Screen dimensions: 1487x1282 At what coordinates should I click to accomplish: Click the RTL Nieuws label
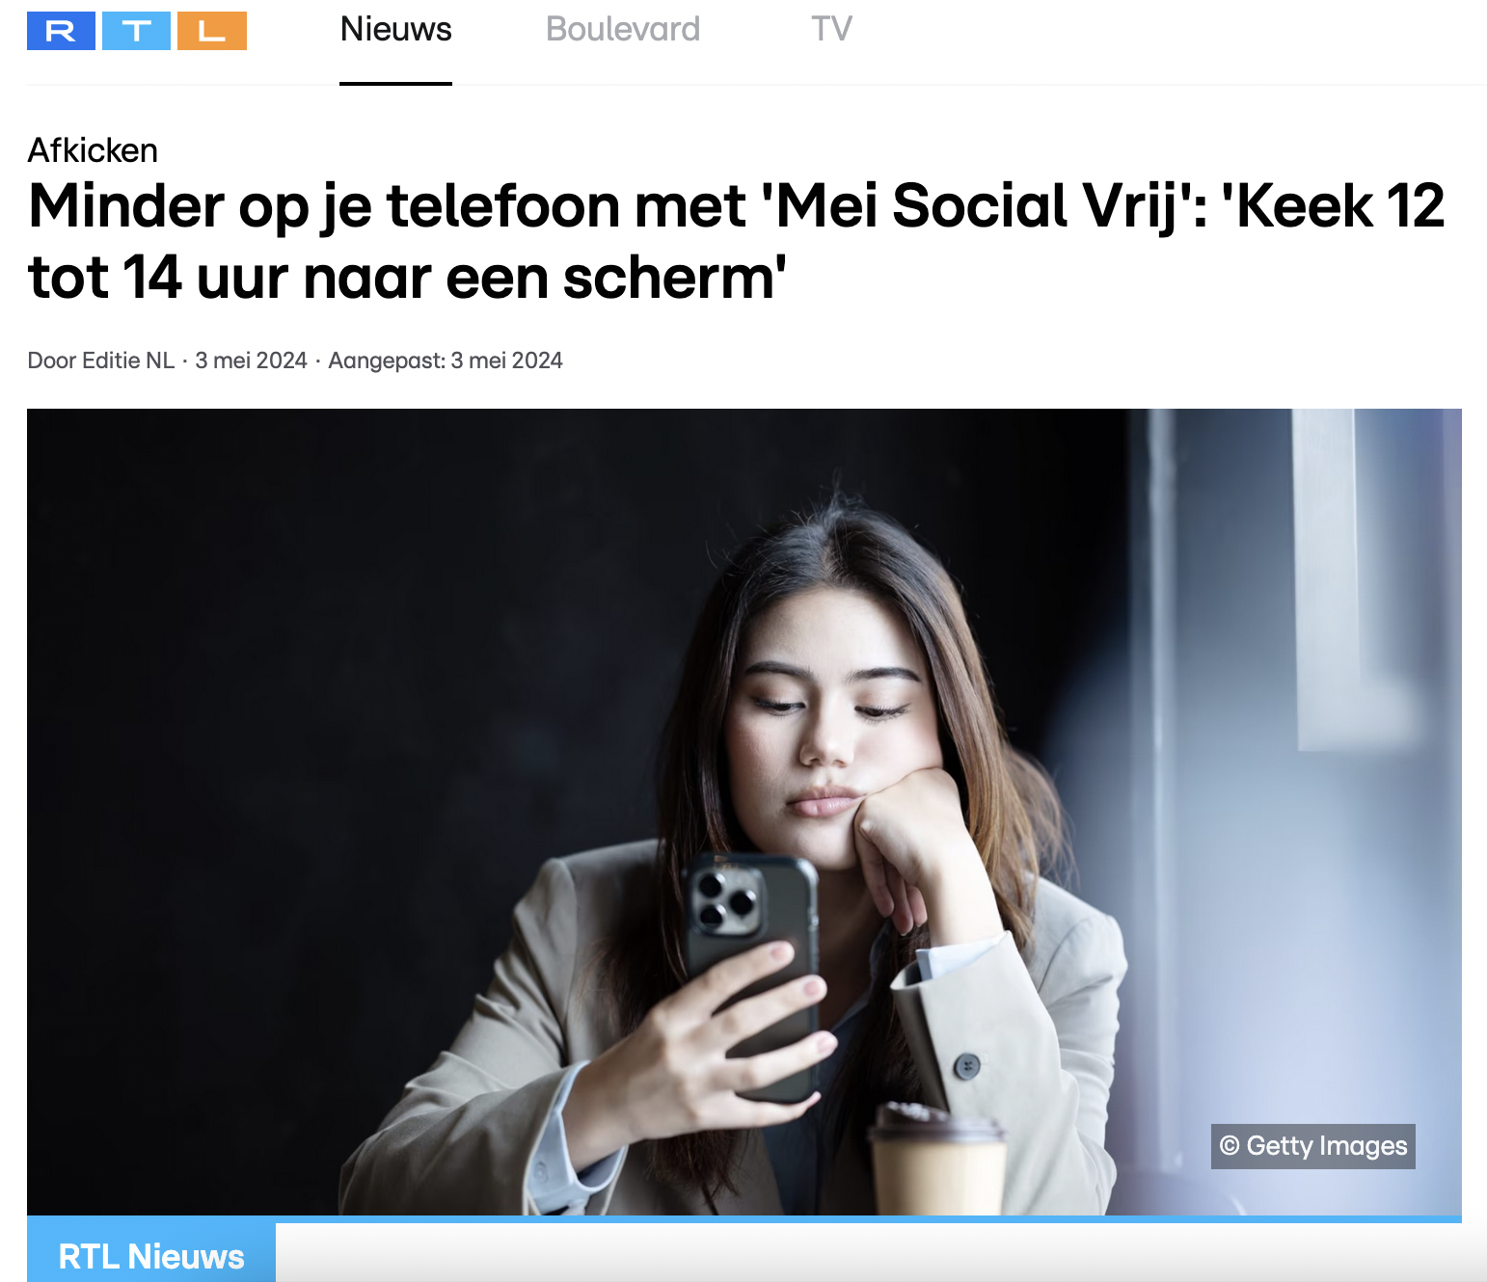pyautogui.click(x=151, y=1256)
